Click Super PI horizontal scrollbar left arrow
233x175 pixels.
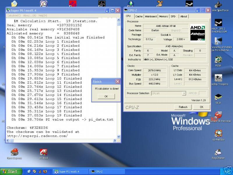8,141
